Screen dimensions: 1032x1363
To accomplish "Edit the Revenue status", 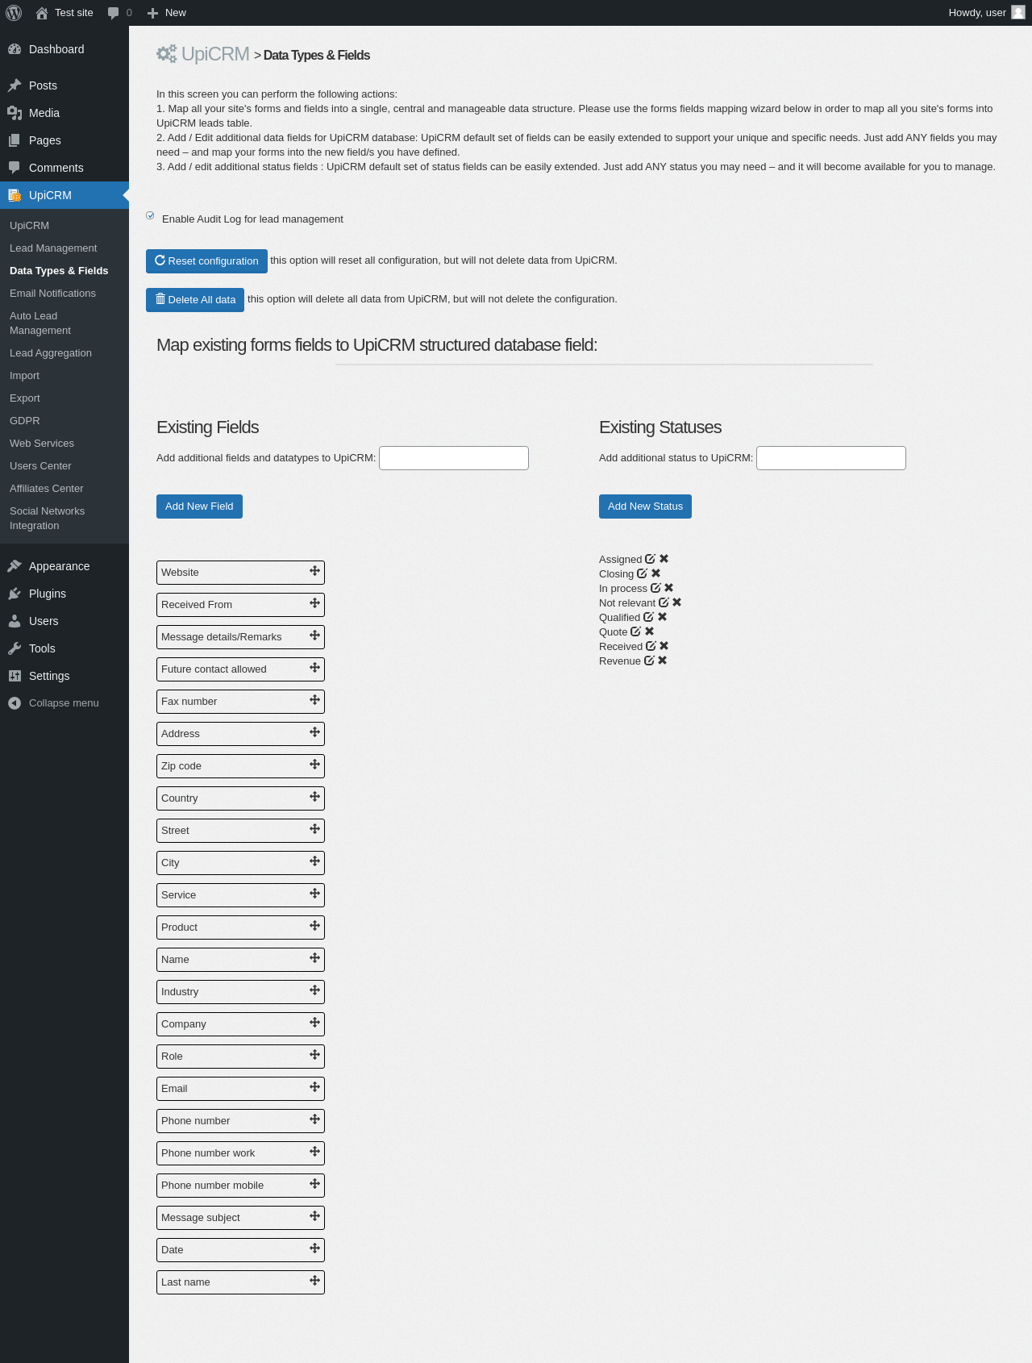I will 649,661.
